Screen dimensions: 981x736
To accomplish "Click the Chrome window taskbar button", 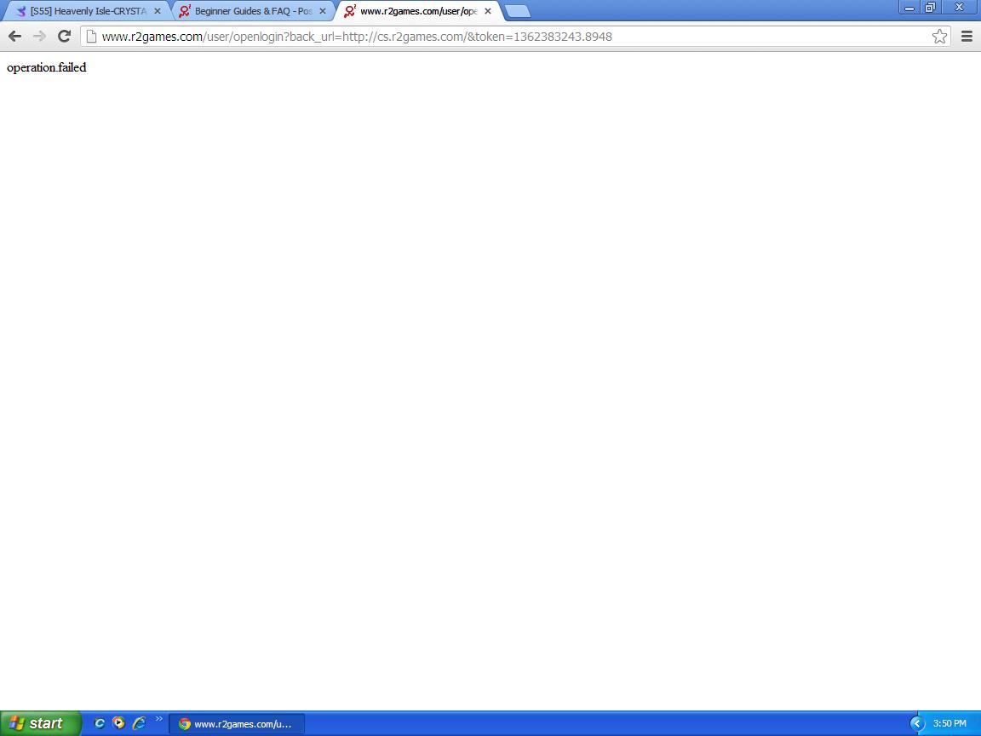I will click(x=237, y=723).
